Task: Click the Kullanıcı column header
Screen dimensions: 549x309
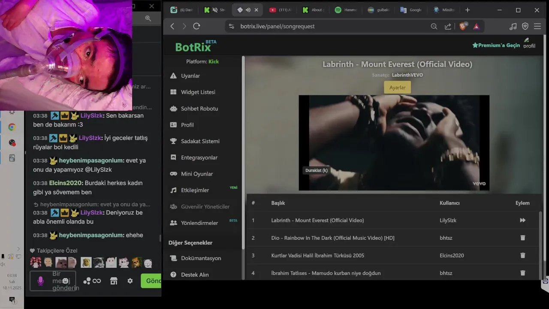Action: click(449, 203)
